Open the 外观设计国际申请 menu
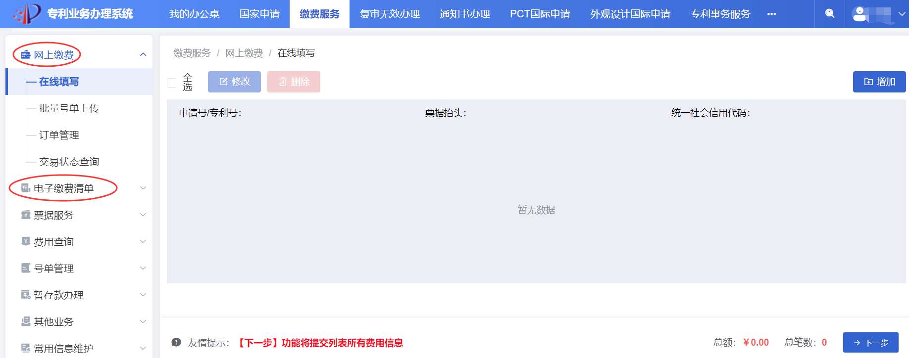 (x=630, y=14)
